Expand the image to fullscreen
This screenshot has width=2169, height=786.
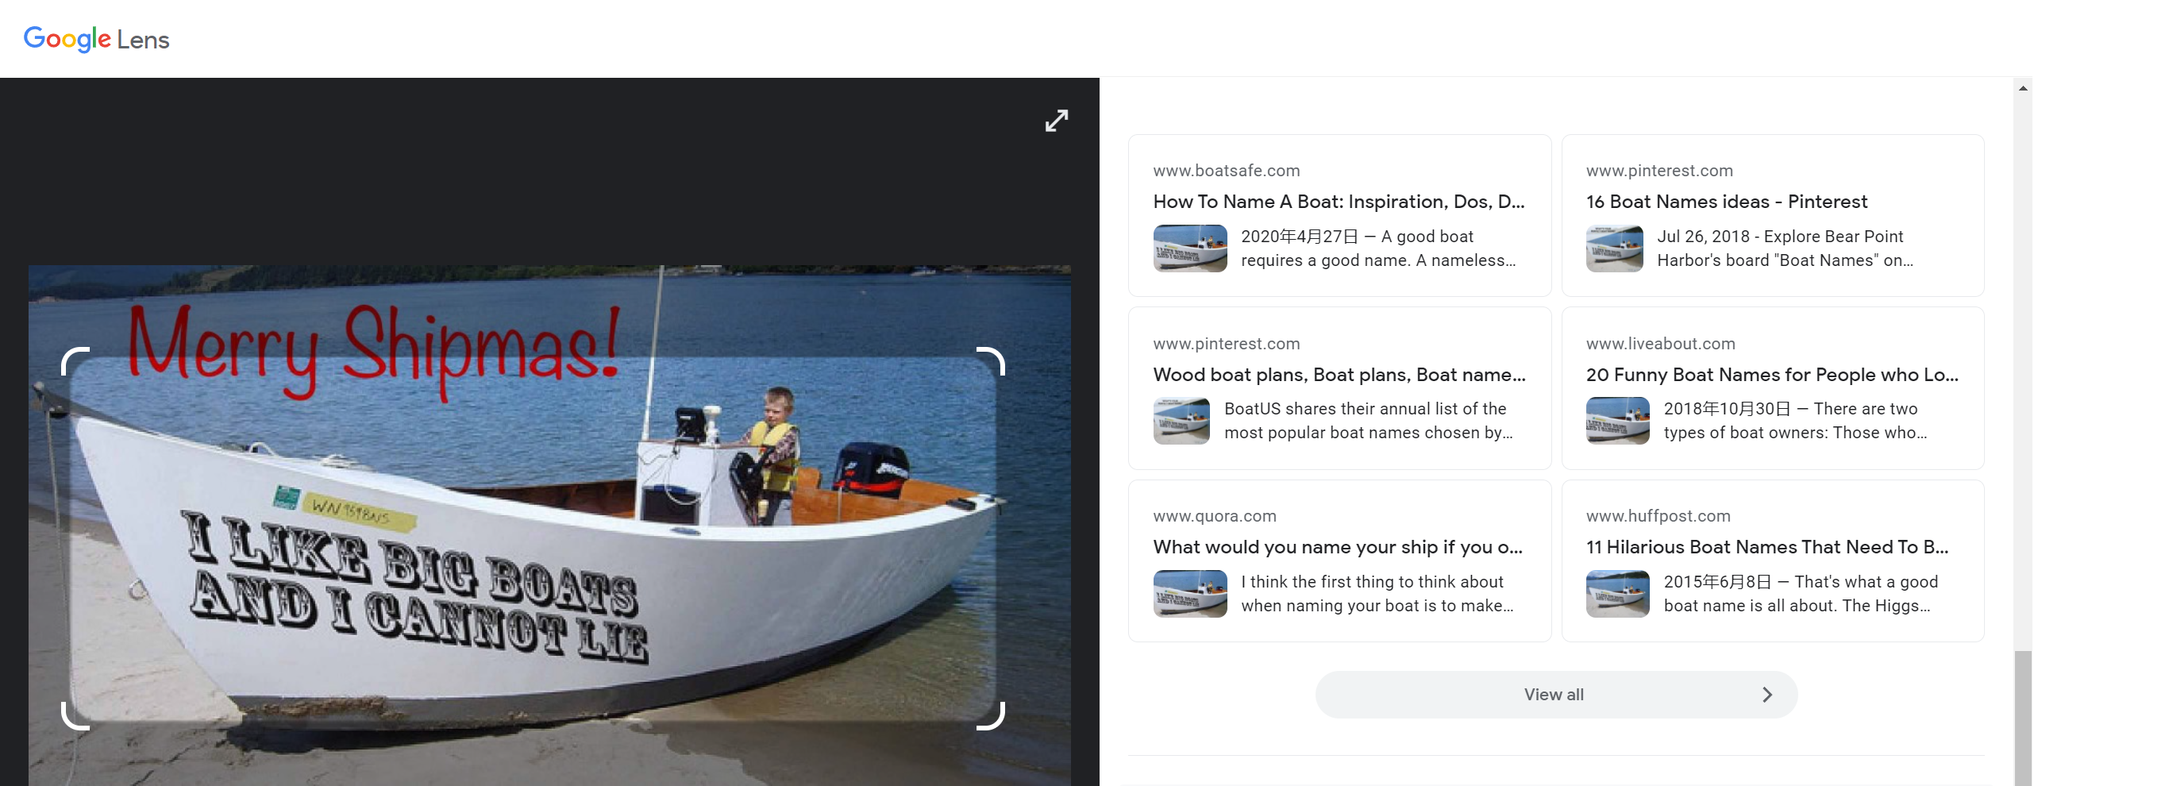(x=1056, y=121)
